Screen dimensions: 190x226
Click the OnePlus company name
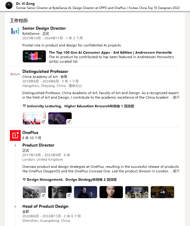[x=30, y=132]
